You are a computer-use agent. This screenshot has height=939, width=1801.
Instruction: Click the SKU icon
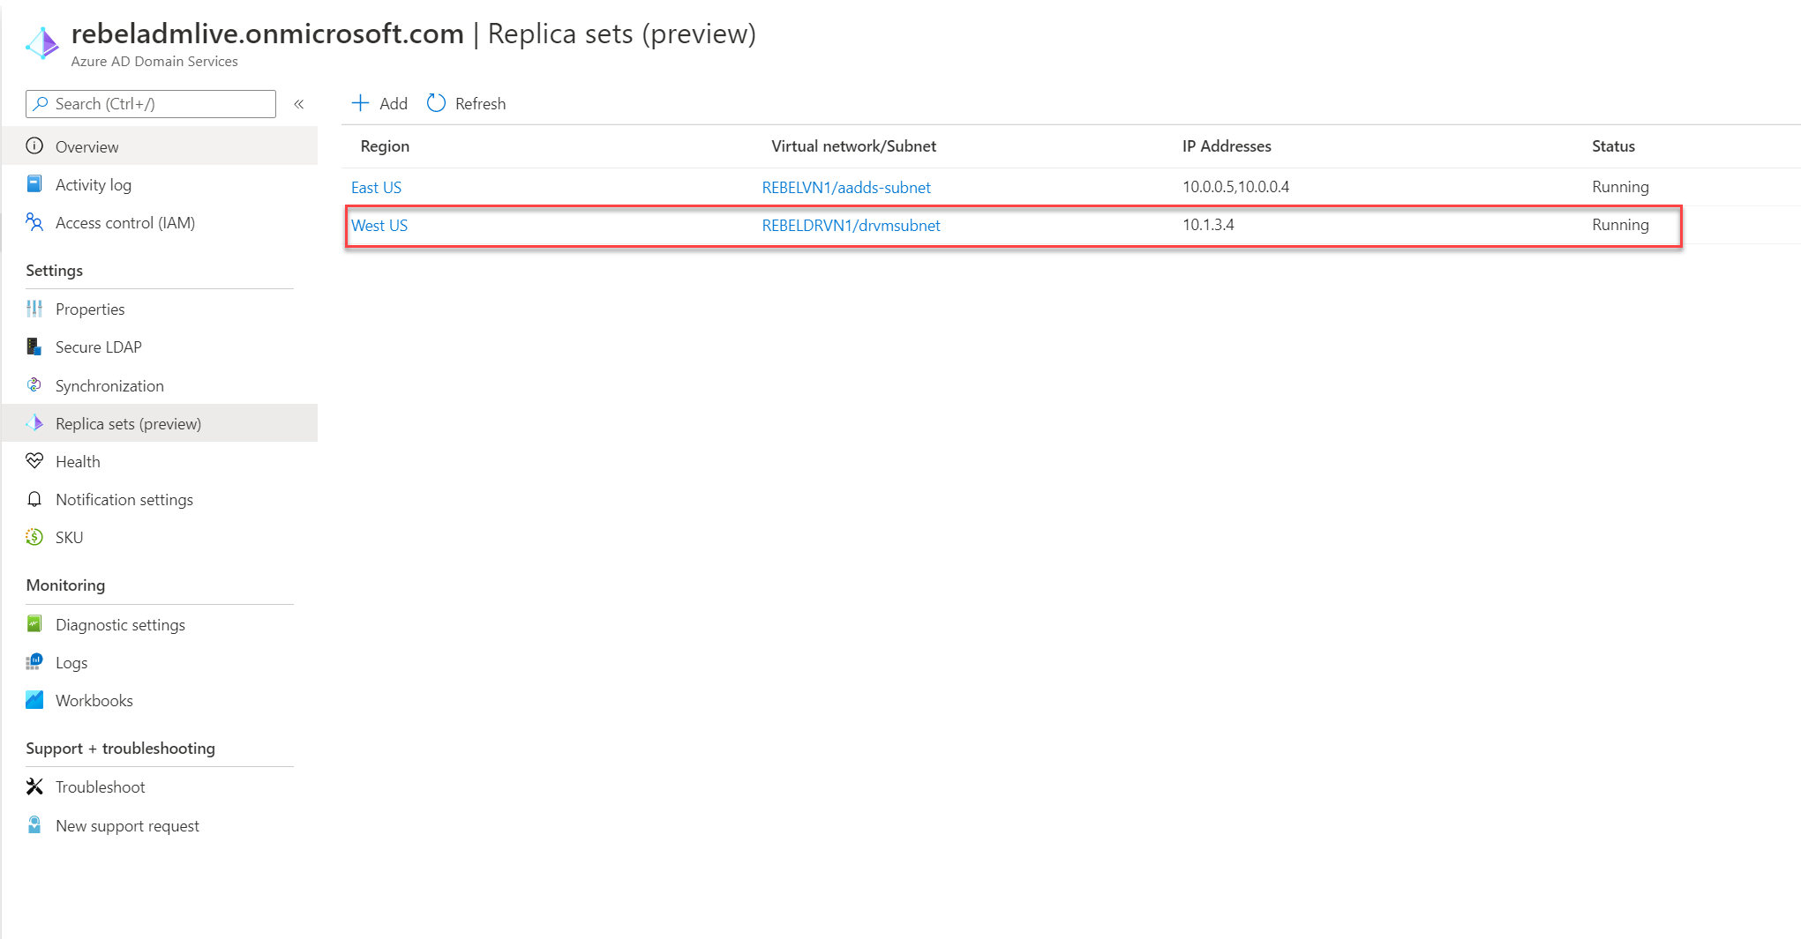pos(34,537)
